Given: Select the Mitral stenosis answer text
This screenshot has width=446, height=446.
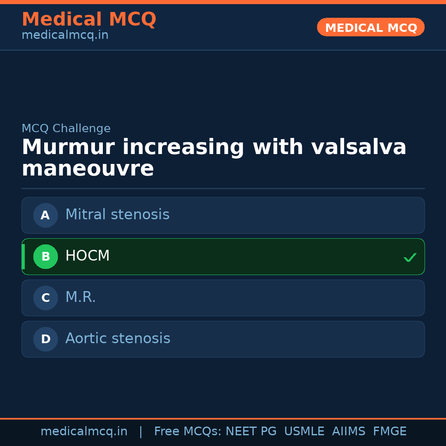Looking at the screenshot, I should 117,215.
